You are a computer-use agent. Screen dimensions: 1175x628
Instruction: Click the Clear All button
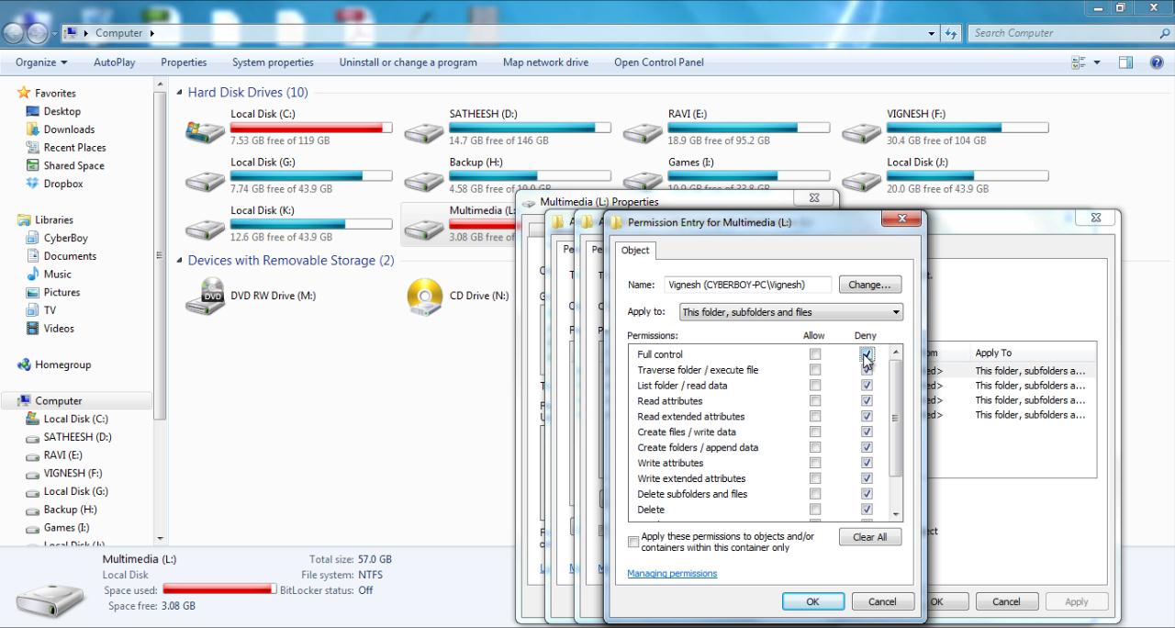click(x=869, y=537)
